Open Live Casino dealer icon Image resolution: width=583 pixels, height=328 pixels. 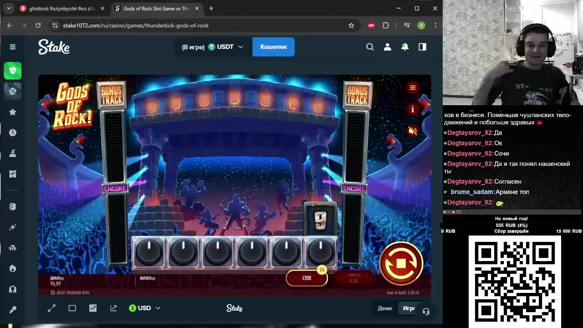tap(13, 289)
